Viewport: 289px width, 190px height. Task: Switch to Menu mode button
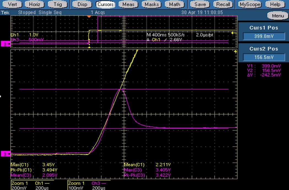pos(278,16)
